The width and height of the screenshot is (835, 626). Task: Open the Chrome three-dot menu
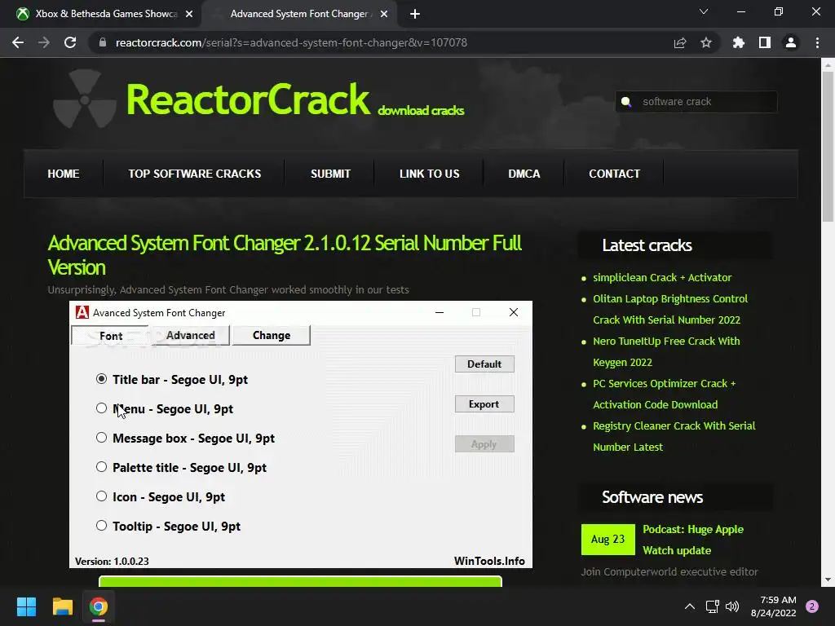click(x=817, y=42)
